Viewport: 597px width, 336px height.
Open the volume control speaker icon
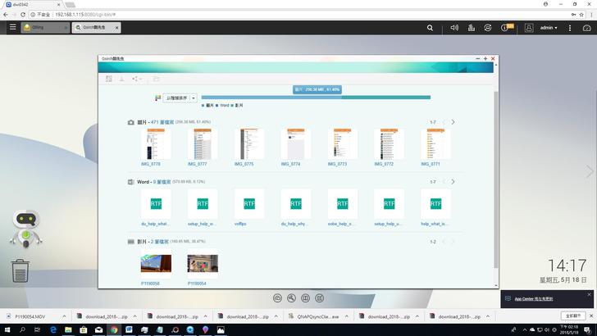point(454,28)
